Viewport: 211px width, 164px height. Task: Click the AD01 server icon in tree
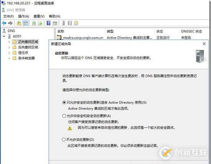click(x=9, y=36)
